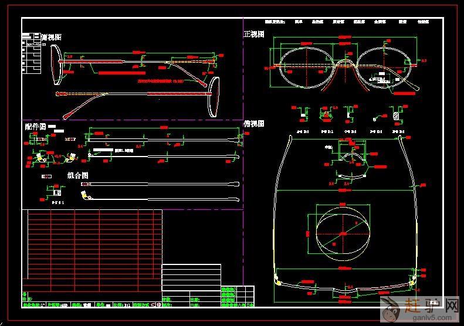Select the left lens in front view
The image size is (464, 326).
click(x=307, y=67)
